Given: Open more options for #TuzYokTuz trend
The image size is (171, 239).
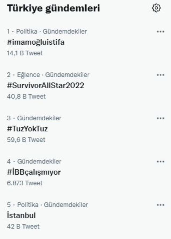Looking at the screenshot, I should click(x=160, y=118).
